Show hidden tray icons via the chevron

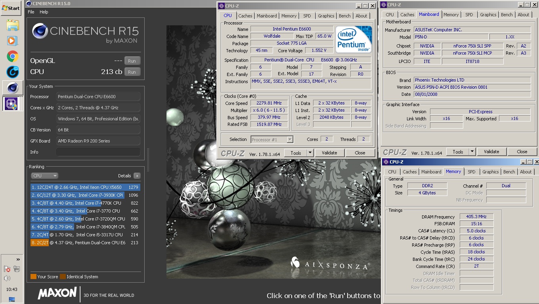point(18,260)
